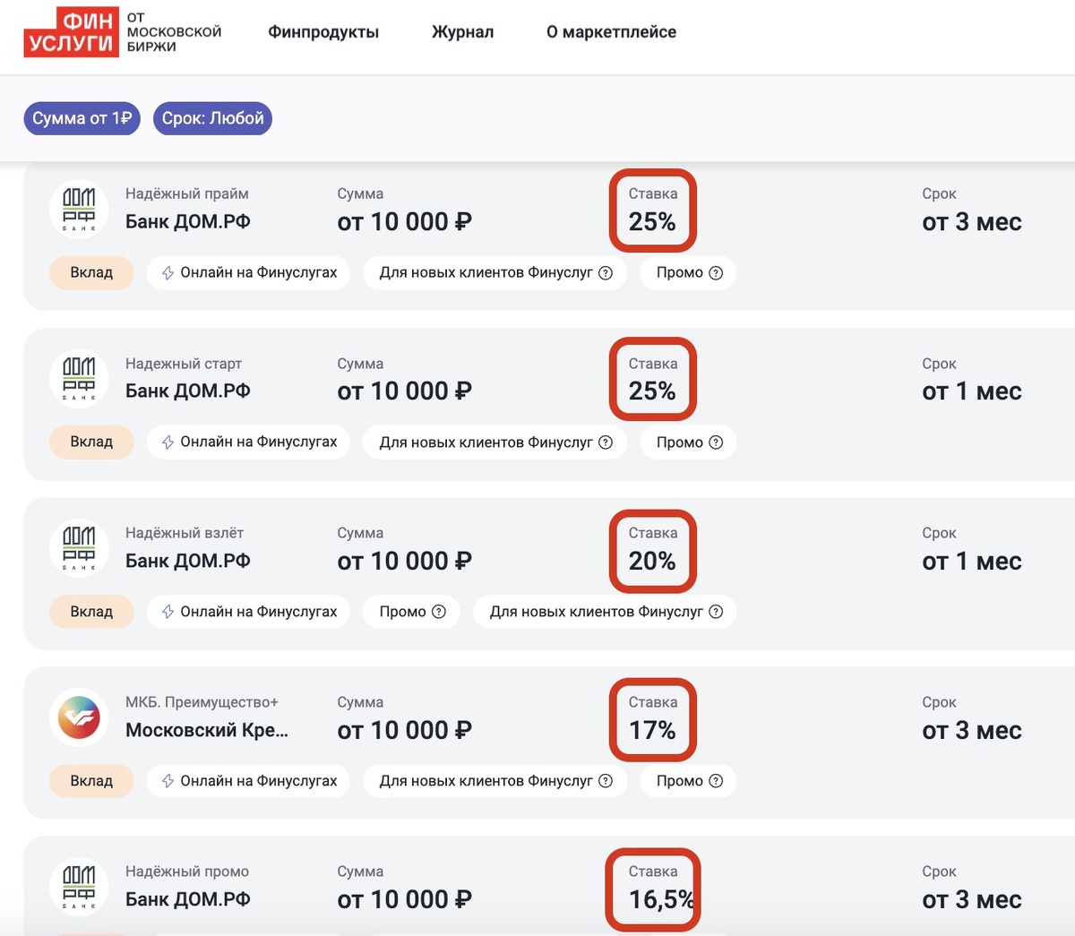The height and width of the screenshot is (936, 1075).
Task: Click от 3 мес term in Надёжный прайм
Action: 972,222
